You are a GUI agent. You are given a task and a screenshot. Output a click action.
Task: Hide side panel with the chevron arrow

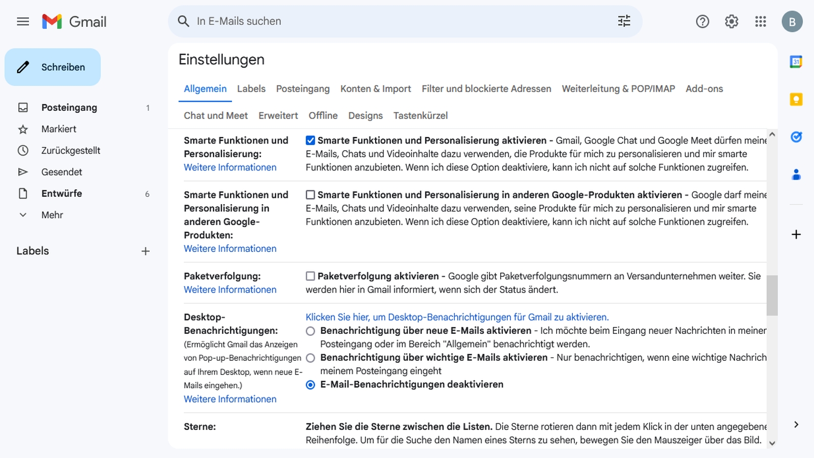[x=796, y=424]
